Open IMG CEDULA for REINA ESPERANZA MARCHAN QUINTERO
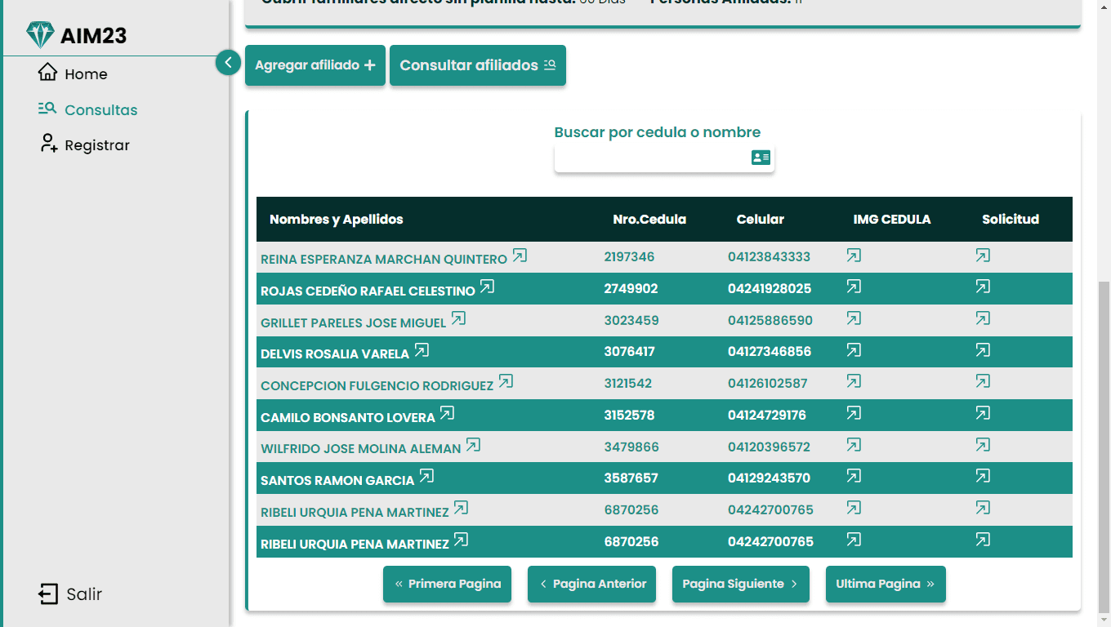1111x627 pixels. point(853,256)
